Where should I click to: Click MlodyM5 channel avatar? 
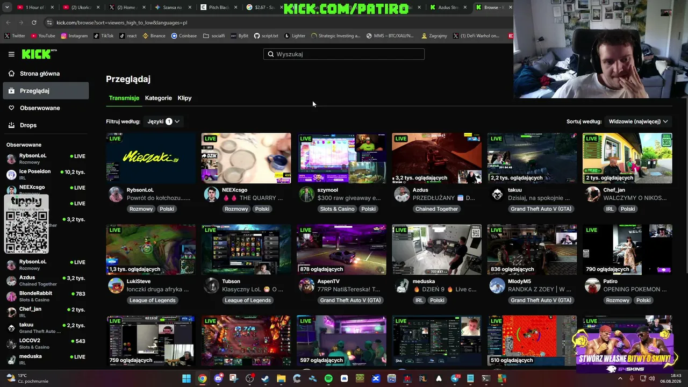pos(497,286)
